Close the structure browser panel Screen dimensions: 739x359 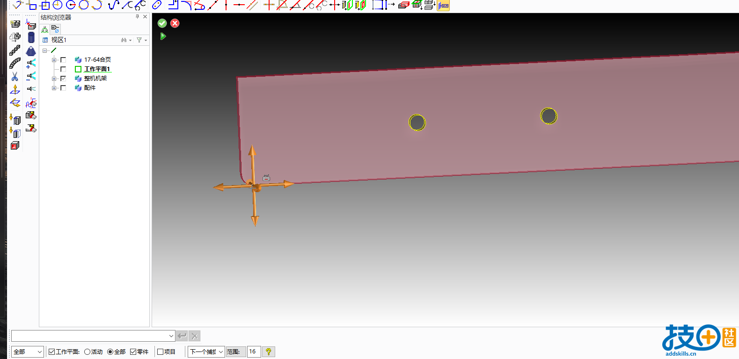tap(145, 17)
